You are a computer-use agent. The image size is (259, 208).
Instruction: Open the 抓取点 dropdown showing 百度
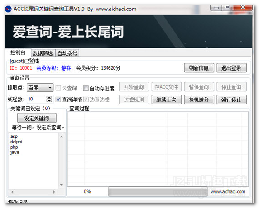click(x=40, y=88)
